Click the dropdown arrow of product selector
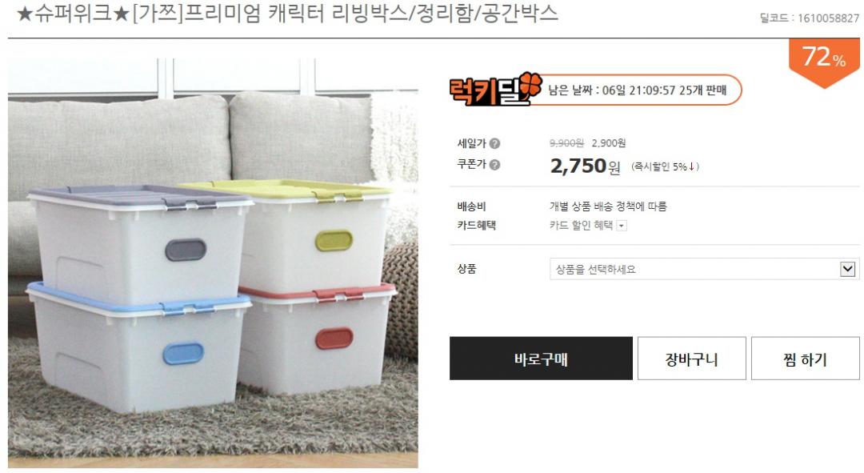Viewport: 864px width, 473px height. tap(847, 269)
